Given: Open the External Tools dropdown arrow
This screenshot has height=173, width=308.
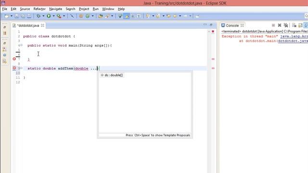Looking at the screenshot, I should click(64, 16).
